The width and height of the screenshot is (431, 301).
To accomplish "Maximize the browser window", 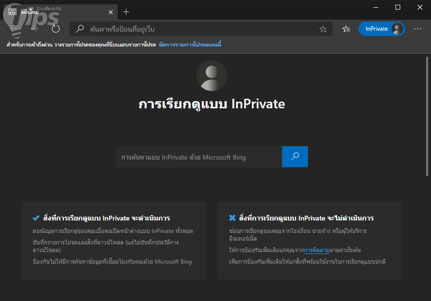I will (398, 7).
